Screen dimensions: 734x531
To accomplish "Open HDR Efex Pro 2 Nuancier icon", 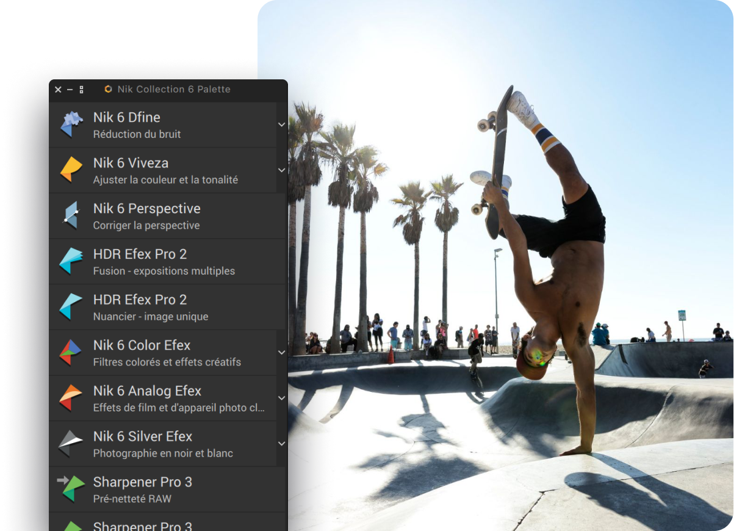I will coord(71,306).
